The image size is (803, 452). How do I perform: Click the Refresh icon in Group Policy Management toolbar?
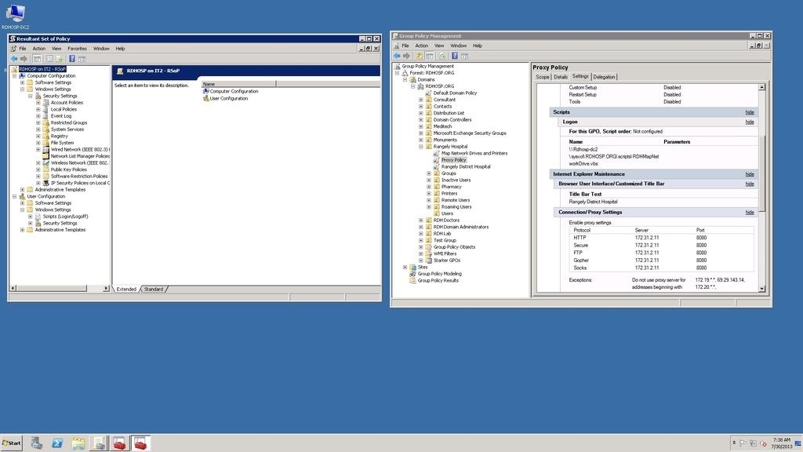coord(442,56)
